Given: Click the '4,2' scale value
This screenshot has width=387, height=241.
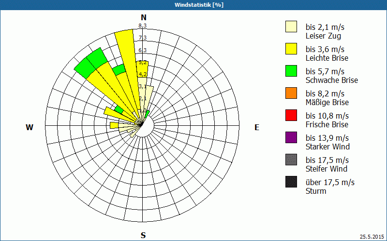Looking at the screenshot, I should tap(143, 74).
